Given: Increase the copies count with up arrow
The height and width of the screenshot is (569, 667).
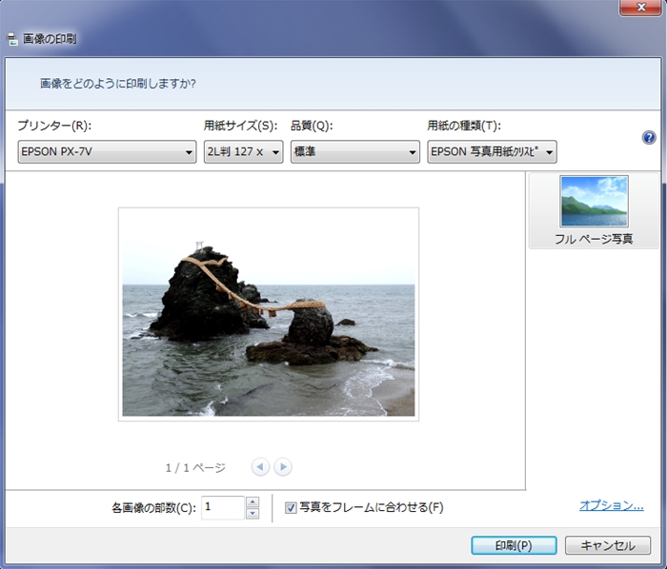Looking at the screenshot, I should (x=253, y=501).
